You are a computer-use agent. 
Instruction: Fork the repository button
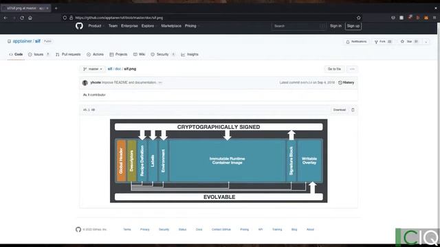tap(384, 41)
